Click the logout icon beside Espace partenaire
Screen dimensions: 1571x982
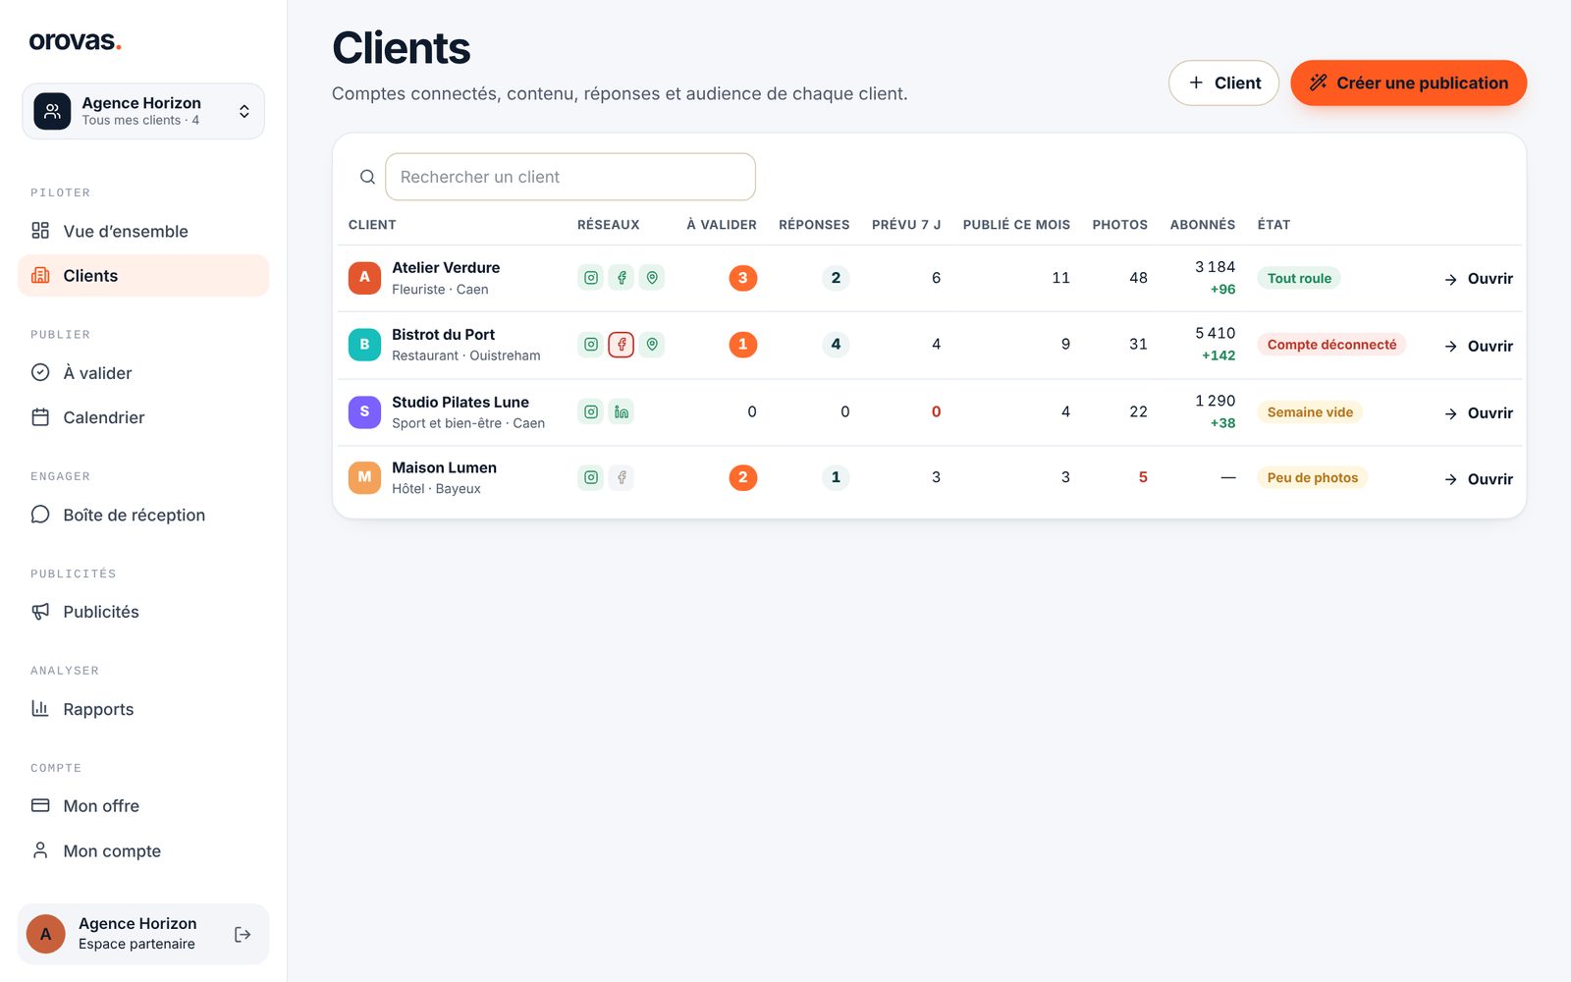[243, 934]
